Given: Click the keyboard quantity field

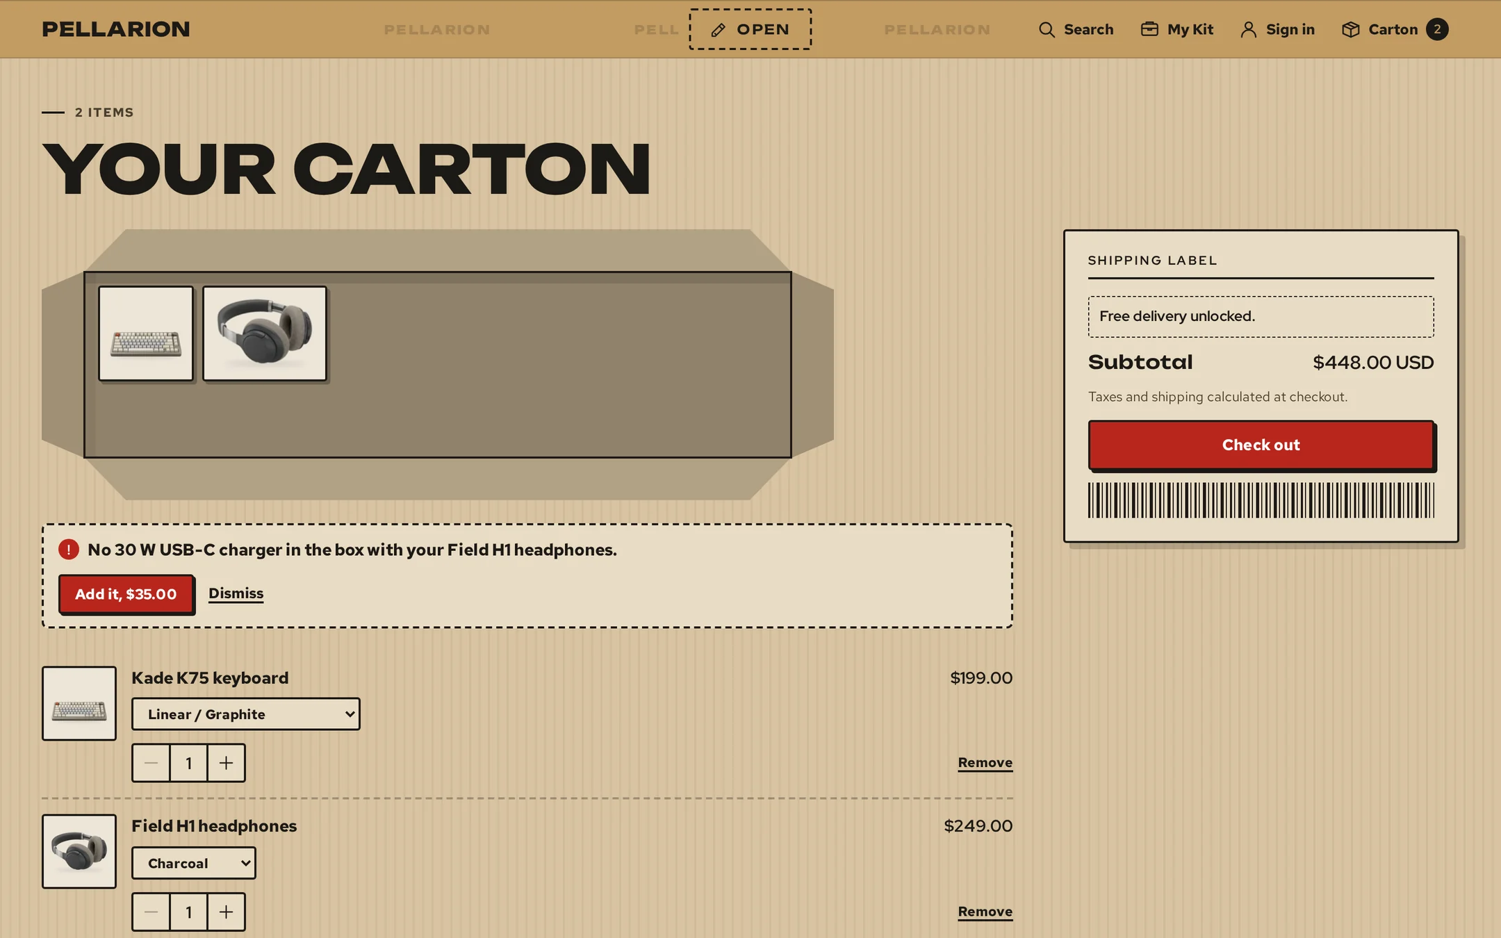Looking at the screenshot, I should (x=188, y=763).
